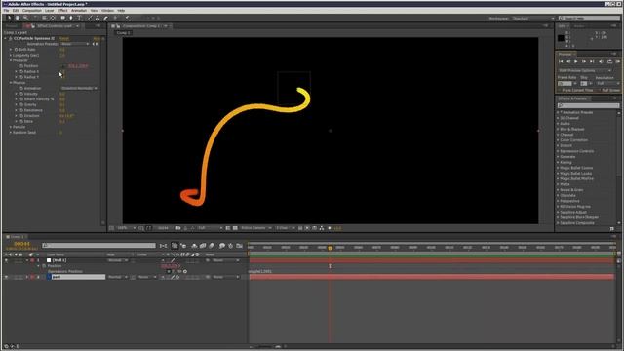Image resolution: width=624 pixels, height=351 pixels.
Task: Open Physics Animation type dropdown
Action: coord(79,88)
